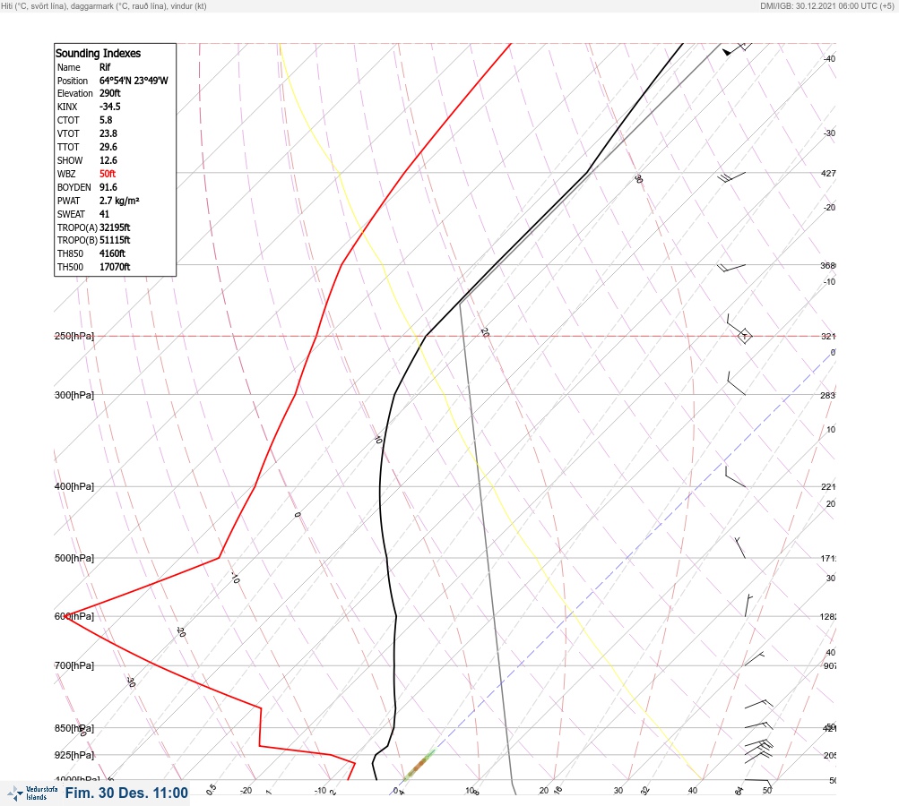Screen dimensions: 899x806
Task: Click the '500[hPa]' pressure label
Action: pyautogui.click(x=74, y=558)
